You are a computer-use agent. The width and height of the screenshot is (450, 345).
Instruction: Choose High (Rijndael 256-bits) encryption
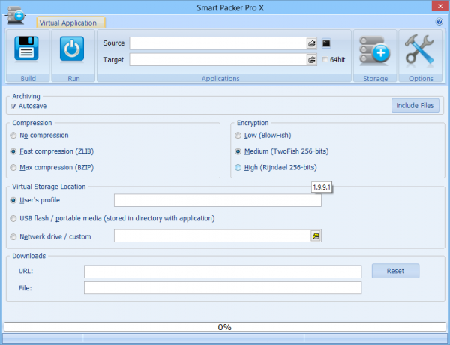[238, 167]
